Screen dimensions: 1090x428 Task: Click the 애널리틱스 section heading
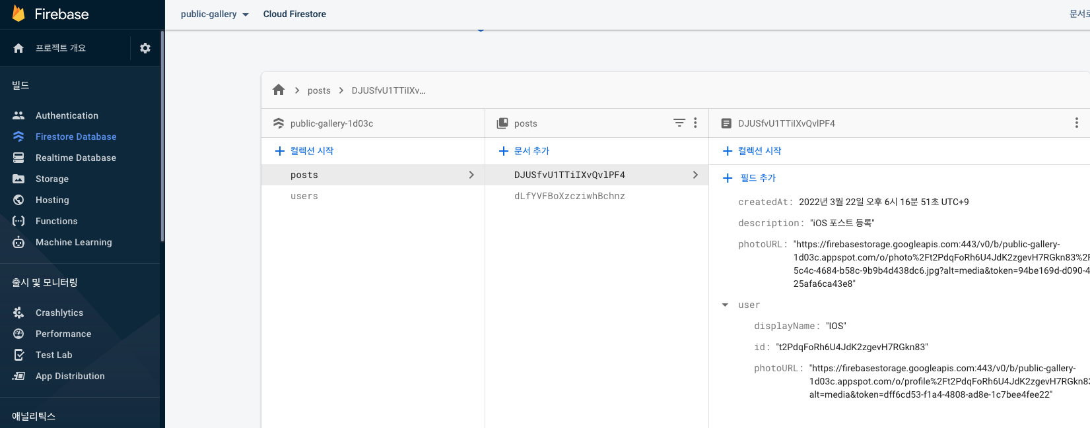click(x=34, y=416)
